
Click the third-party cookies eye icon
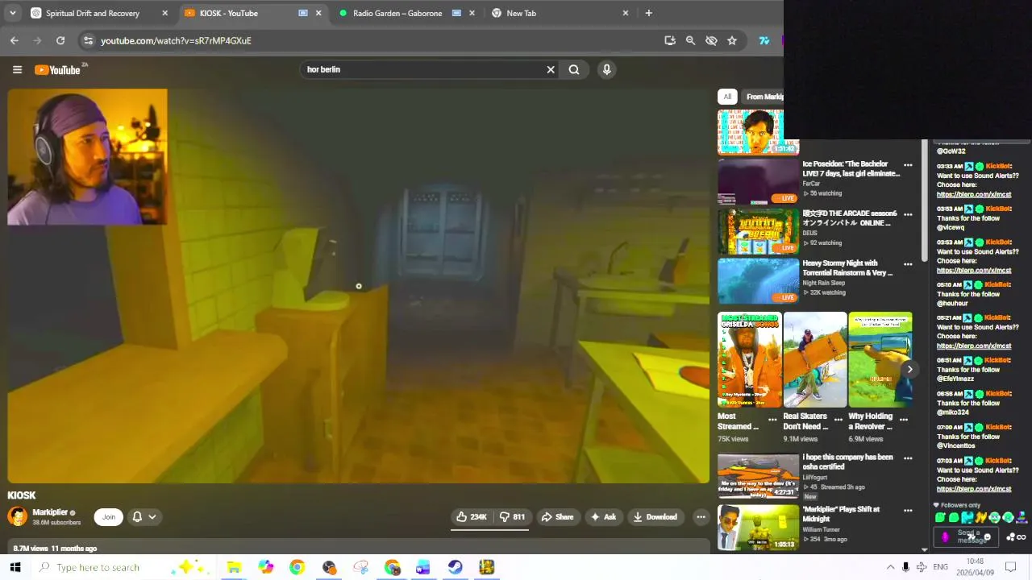coord(711,40)
